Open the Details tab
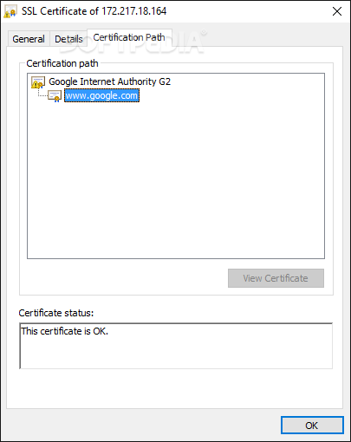 (68, 39)
